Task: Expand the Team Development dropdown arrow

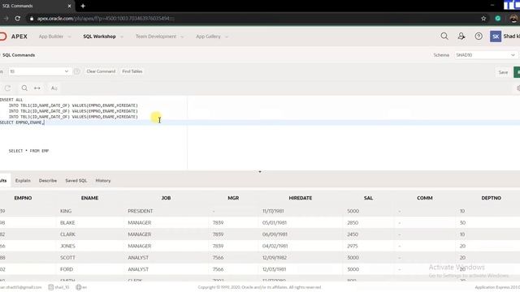Action: coord(182,36)
